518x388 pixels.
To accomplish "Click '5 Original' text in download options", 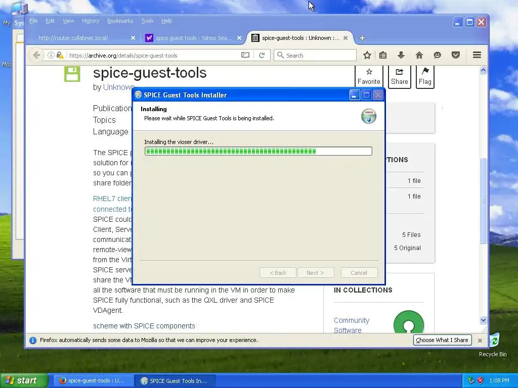I will tap(407, 248).
